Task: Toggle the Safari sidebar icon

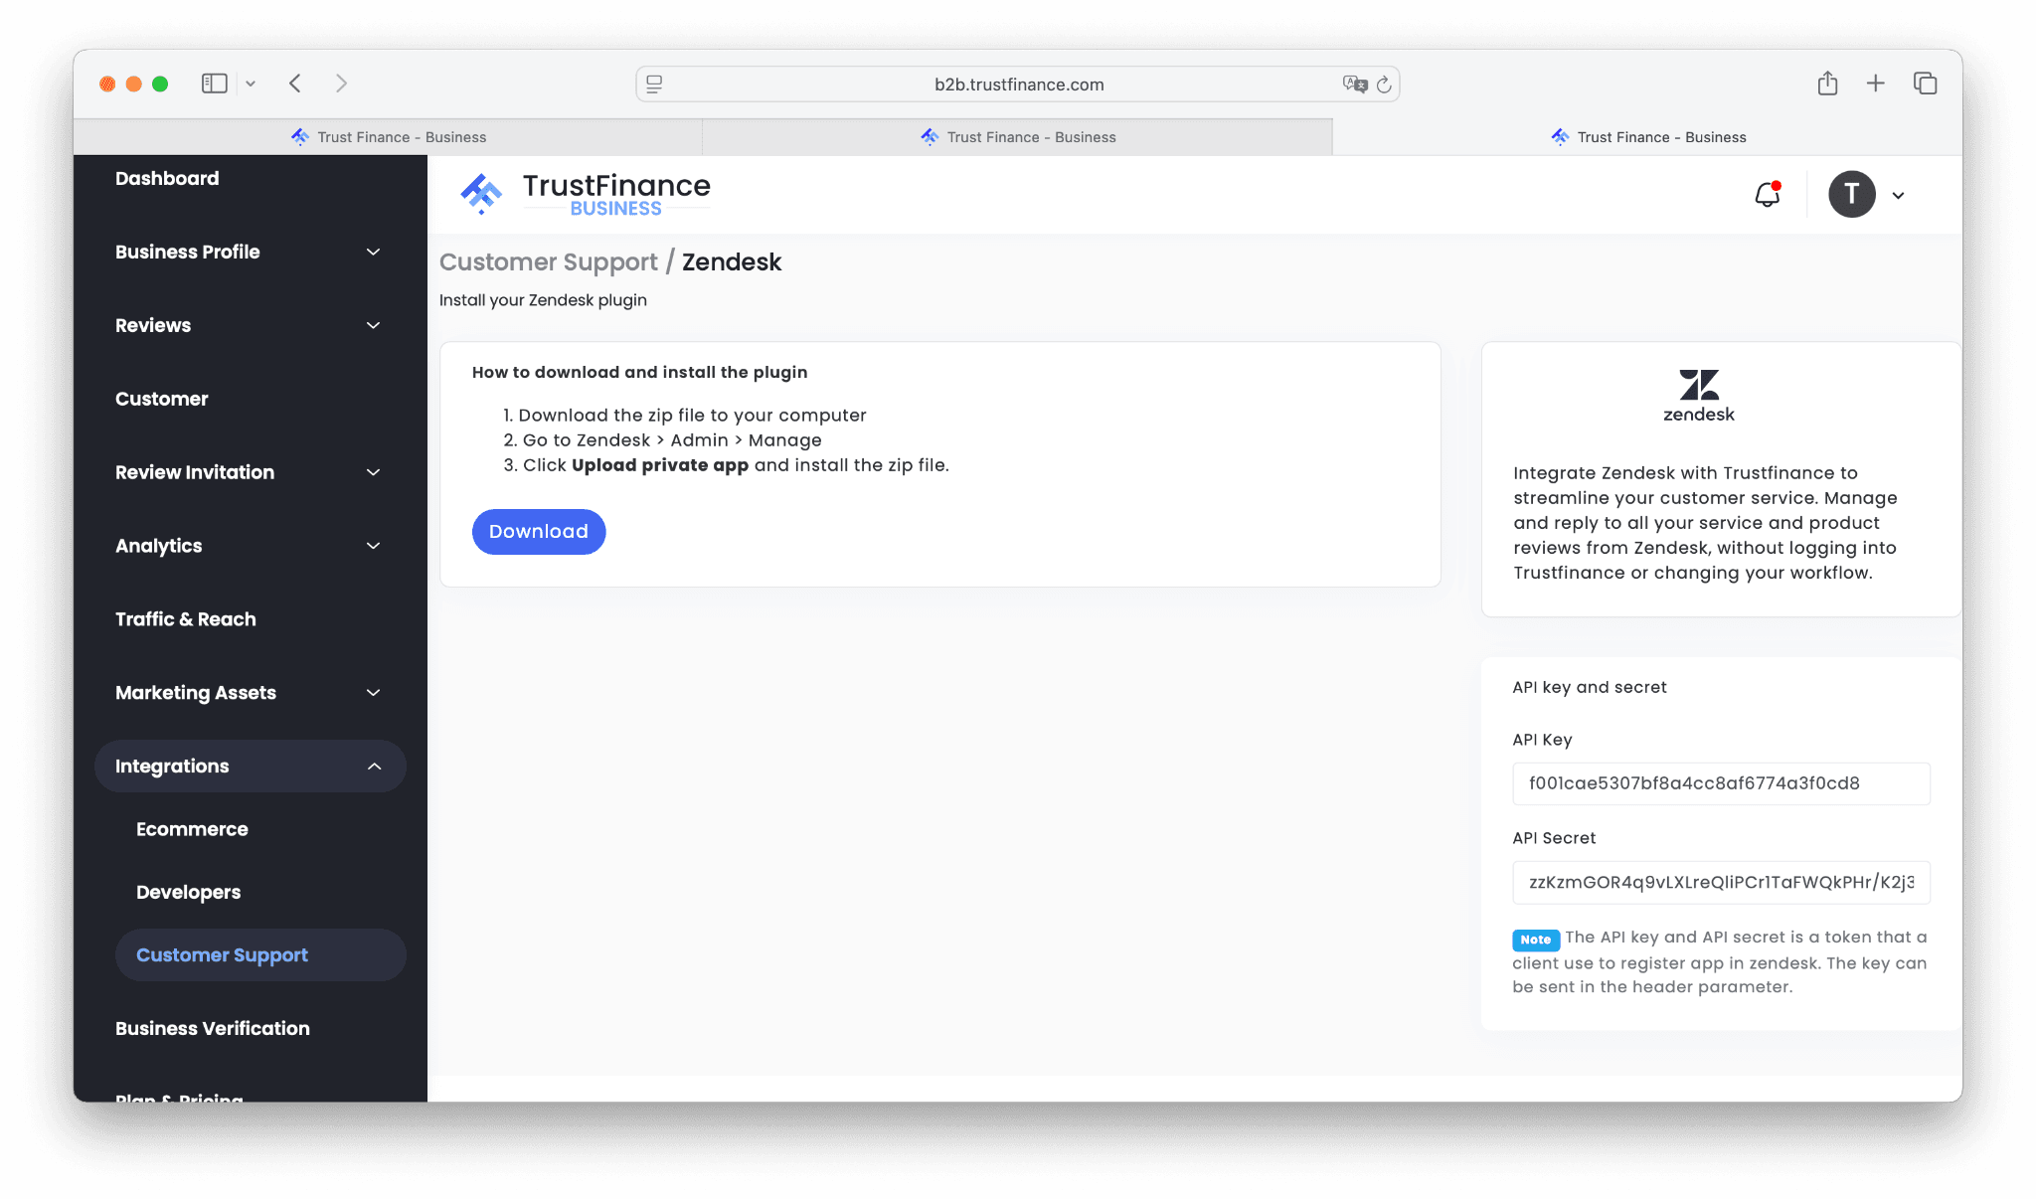Action: pyautogui.click(x=214, y=84)
